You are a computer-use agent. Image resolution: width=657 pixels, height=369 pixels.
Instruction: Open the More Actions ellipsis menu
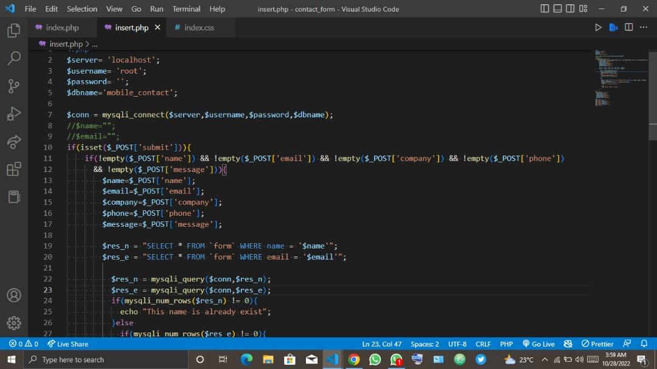[644, 27]
